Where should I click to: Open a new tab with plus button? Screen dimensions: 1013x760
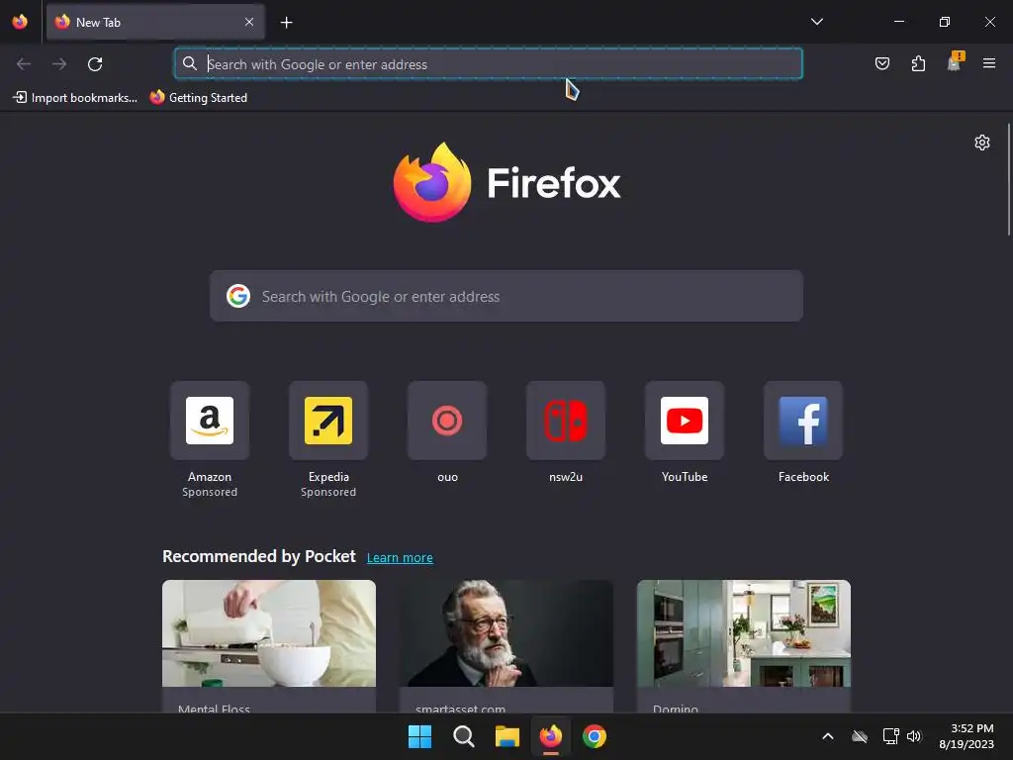click(286, 23)
